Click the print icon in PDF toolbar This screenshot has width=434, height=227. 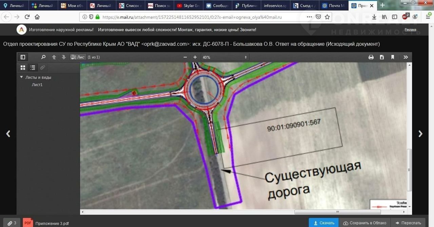[371, 57]
